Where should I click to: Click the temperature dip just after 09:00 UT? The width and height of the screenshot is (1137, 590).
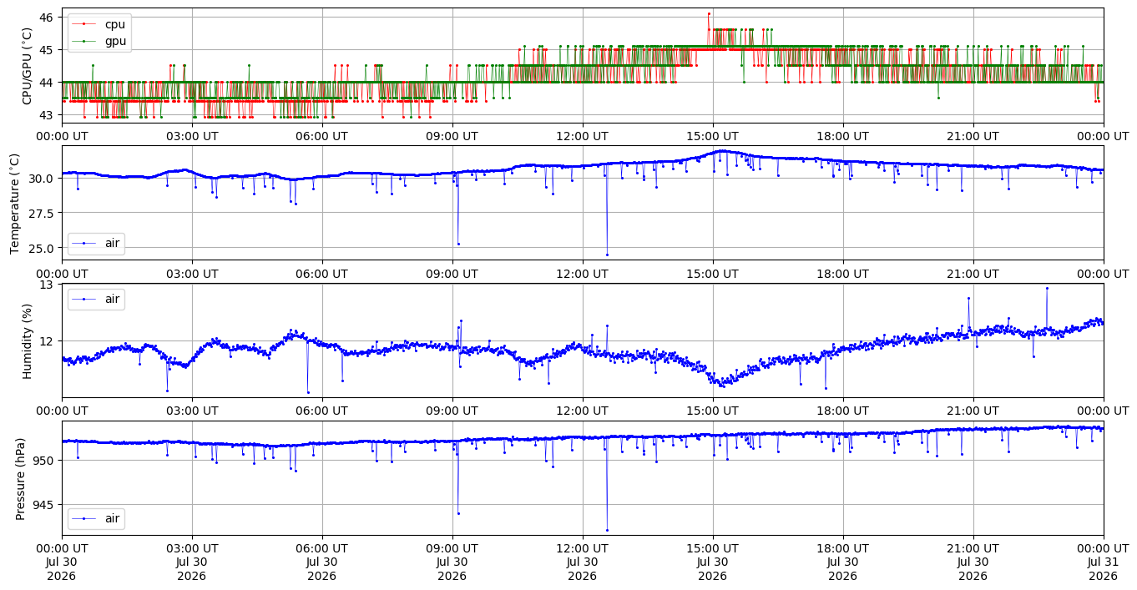click(458, 244)
